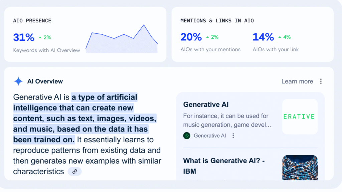Image resolution: width=342 pixels, height=192 pixels.
Task: Click the 20% mentions value
Action: click(191, 37)
